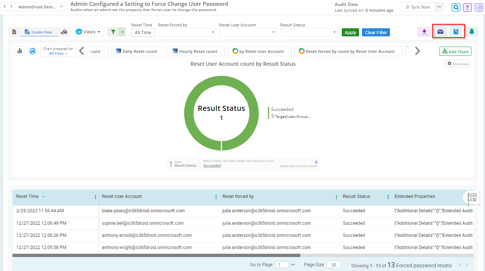Click the Clear Filter button
This screenshot has width=485, height=271.
[376, 32]
